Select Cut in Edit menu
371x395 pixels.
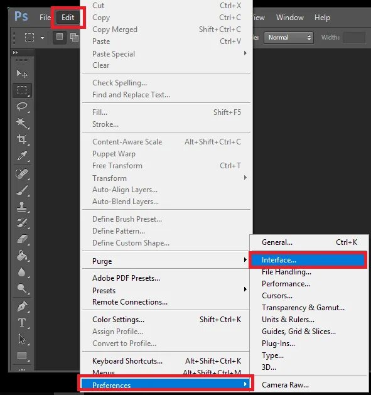[x=166, y=6]
